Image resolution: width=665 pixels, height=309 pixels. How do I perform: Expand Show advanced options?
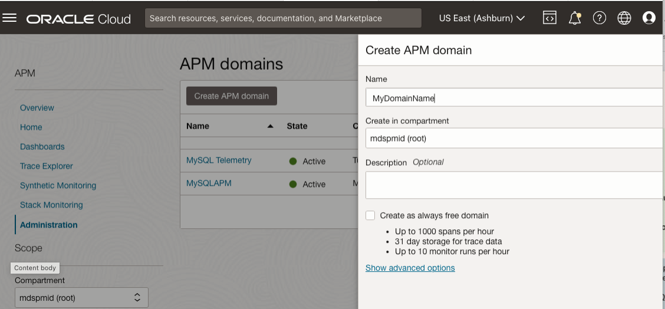[410, 268]
